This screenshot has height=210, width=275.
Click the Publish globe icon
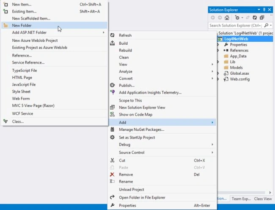click(112, 85)
